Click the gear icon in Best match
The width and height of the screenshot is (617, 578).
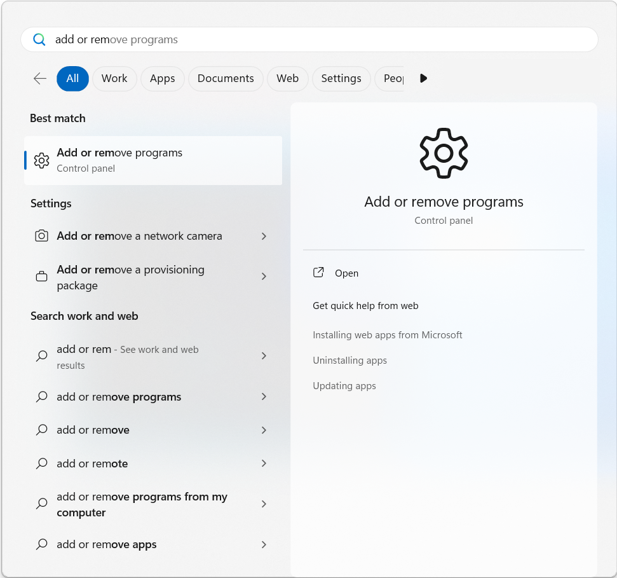(41, 160)
